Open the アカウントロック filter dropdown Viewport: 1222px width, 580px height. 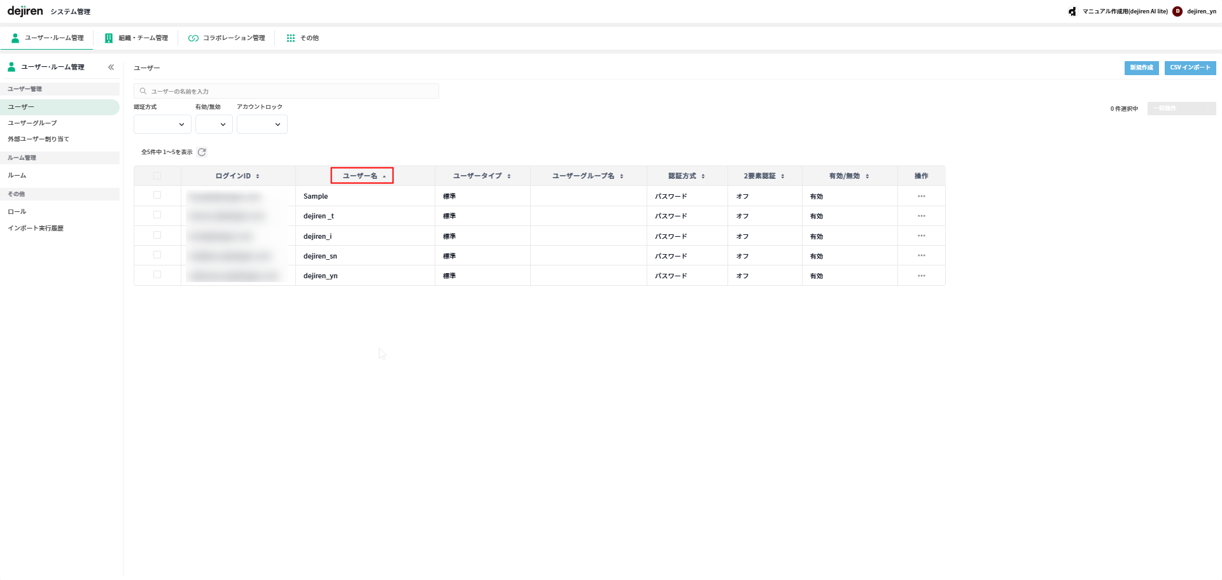click(262, 124)
